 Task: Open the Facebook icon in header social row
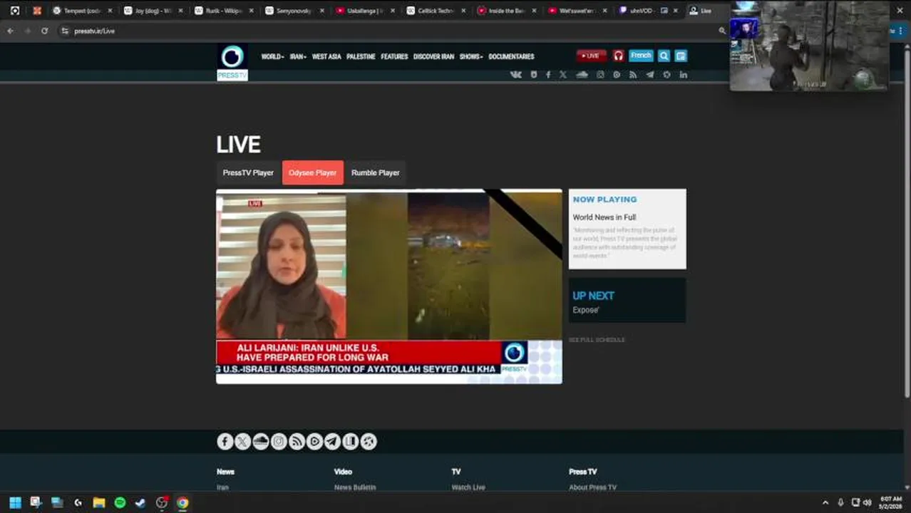click(x=548, y=75)
